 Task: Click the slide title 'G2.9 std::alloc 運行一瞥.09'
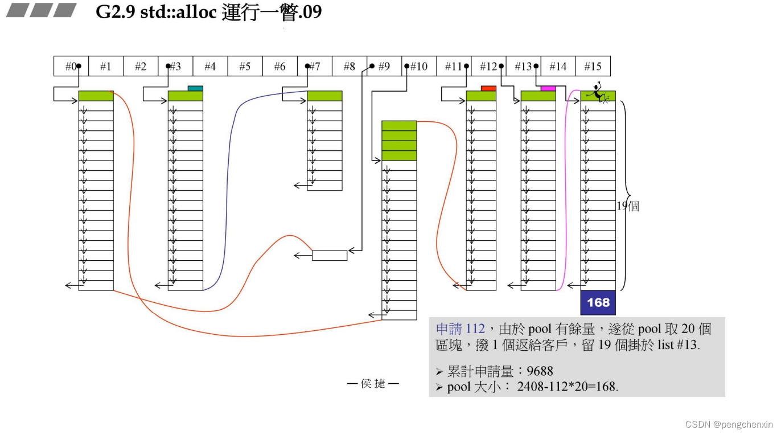tap(209, 12)
